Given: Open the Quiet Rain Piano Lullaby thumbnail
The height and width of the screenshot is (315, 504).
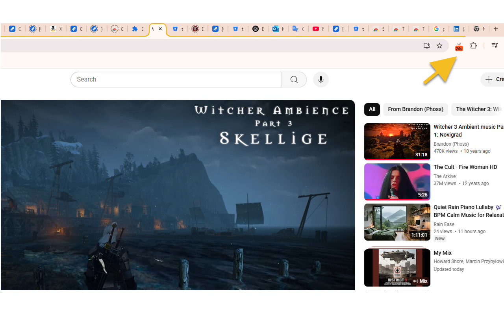Looking at the screenshot, I should pyautogui.click(x=397, y=222).
